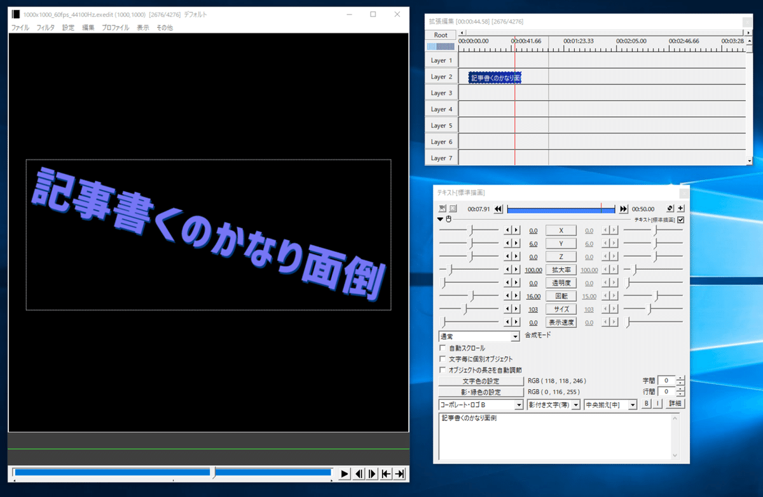Enable the 文字毎に個別オブジェクト checkbox
Viewport: 763px width, 497px height.
(443, 359)
